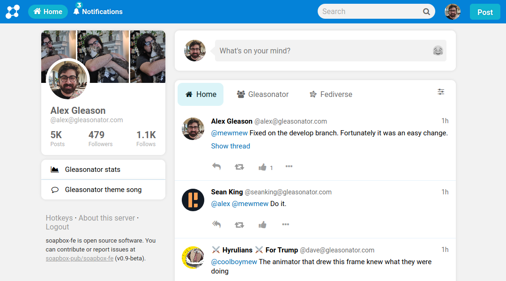
Task: Click speech bubble icon beside theme song
Action: [x=55, y=190]
